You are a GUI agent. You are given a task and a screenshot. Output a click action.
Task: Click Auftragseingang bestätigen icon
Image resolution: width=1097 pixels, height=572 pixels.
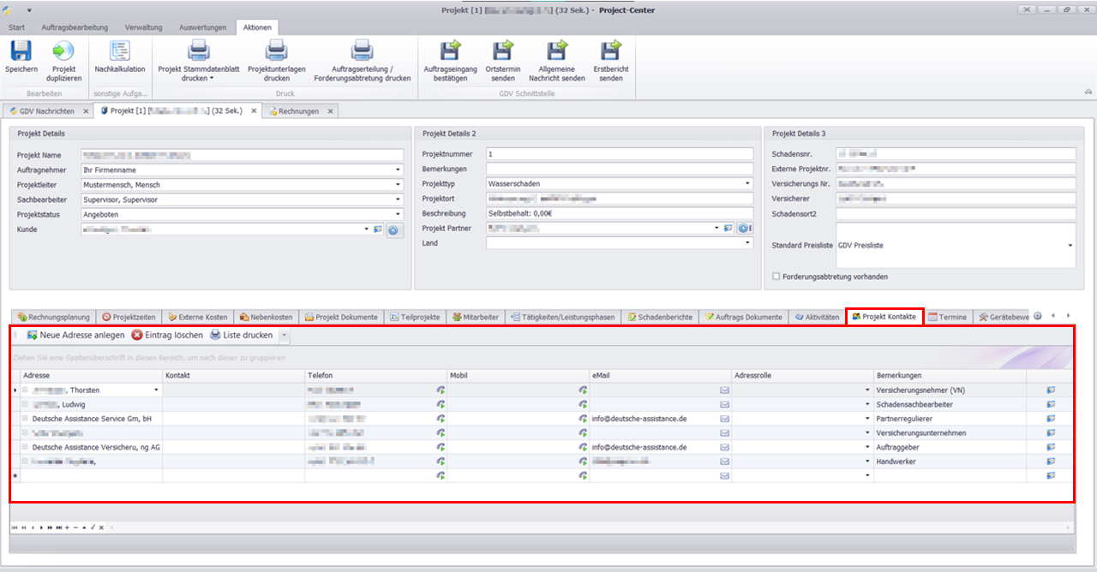(x=449, y=51)
